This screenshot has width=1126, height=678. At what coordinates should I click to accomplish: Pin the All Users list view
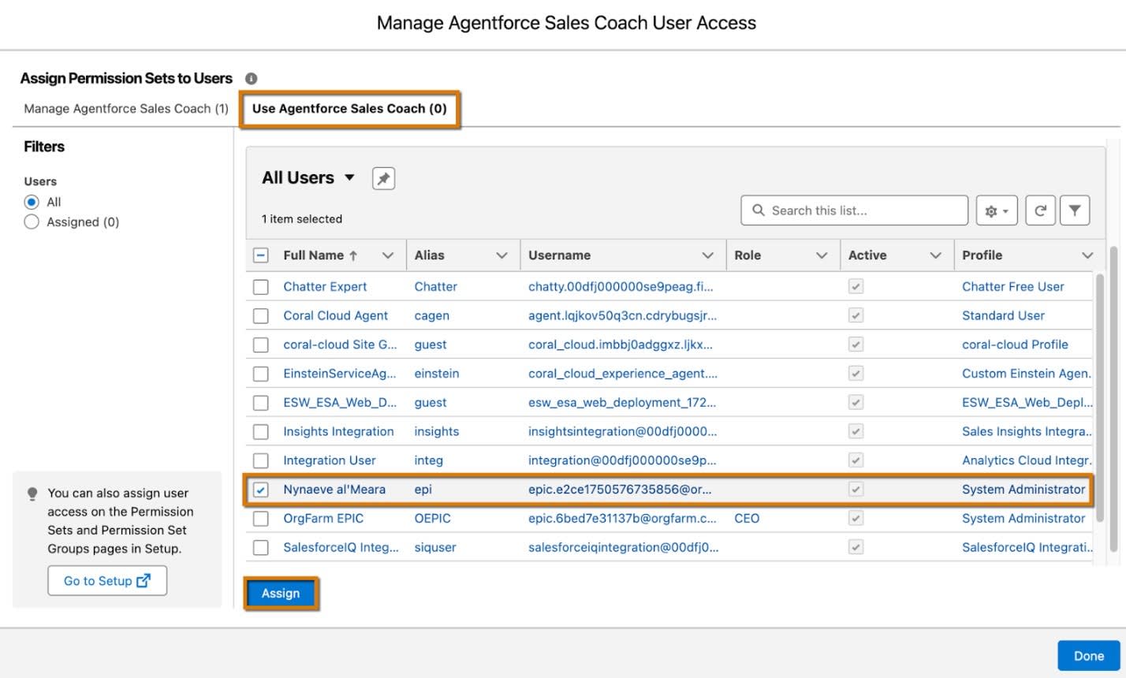pyautogui.click(x=383, y=179)
